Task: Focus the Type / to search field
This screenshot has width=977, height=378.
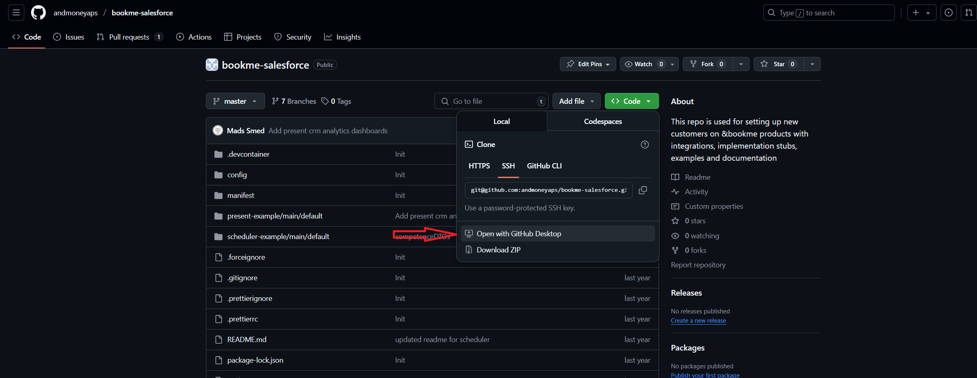Action: (829, 13)
